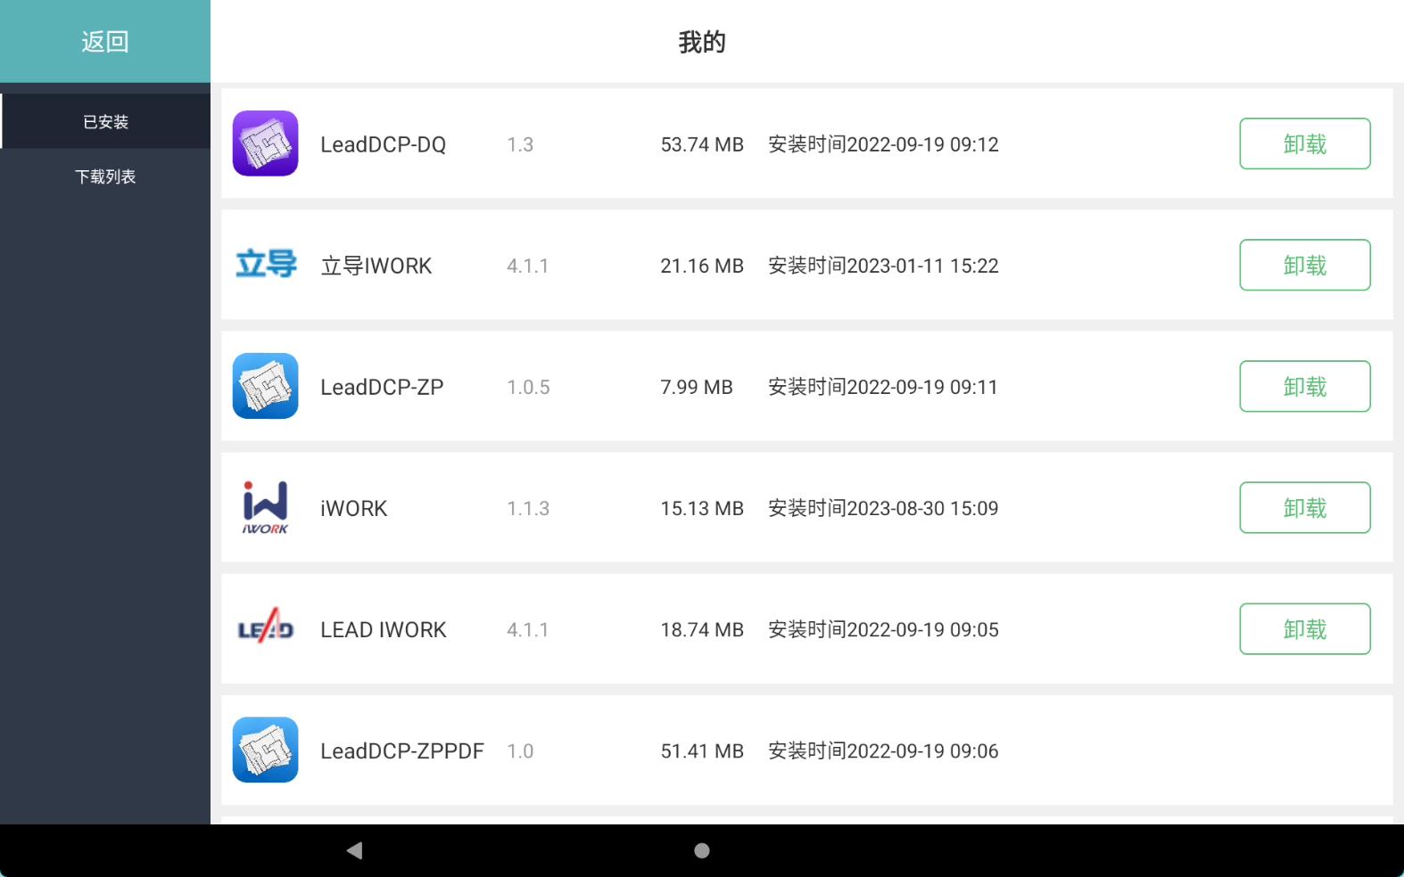Screen dimensions: 1404x877
Task: Click install time 2022-09-19 09:06
Action: [x=883, y=750]
